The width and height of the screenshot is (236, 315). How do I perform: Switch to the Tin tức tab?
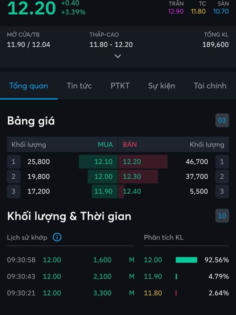[x=79, y=86]
